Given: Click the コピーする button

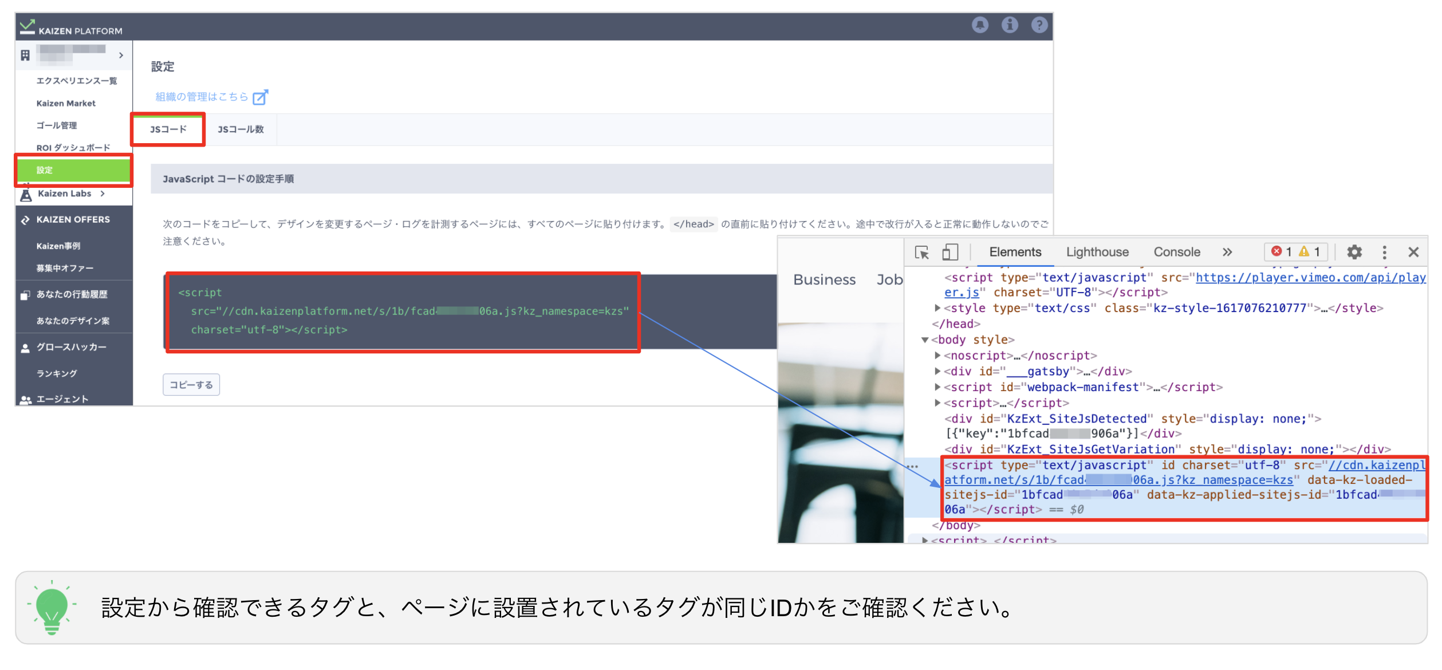Looking at the screenshot, I should (x=191, y=385).
